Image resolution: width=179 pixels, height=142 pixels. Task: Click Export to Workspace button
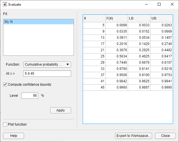(x=134, y=136)
